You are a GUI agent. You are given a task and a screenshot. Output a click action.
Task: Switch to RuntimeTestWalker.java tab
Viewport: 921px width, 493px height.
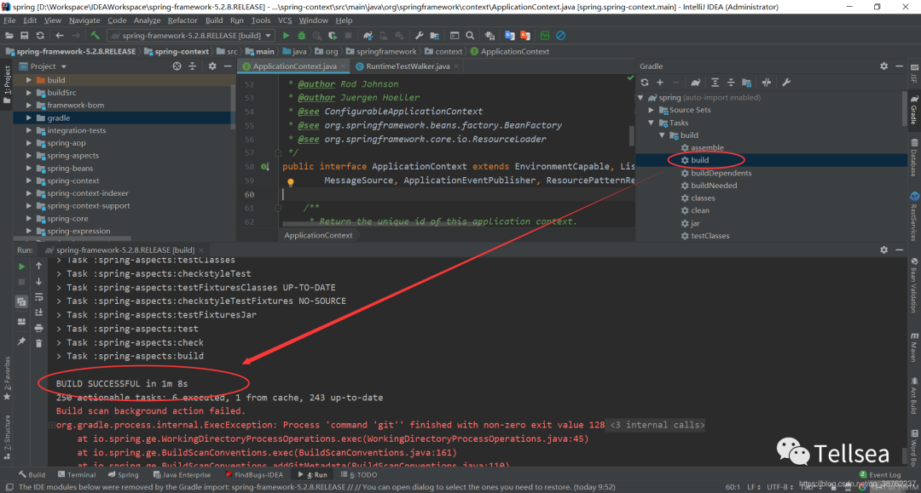pyautogui.click(x=408, y=66)
